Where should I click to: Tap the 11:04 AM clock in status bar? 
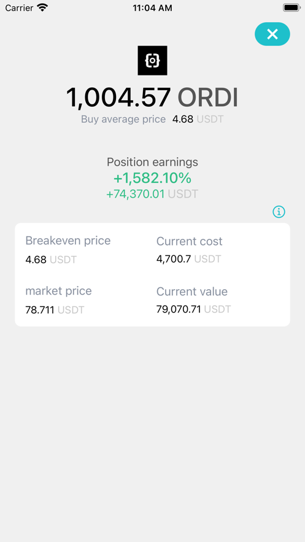pos(152,8)
